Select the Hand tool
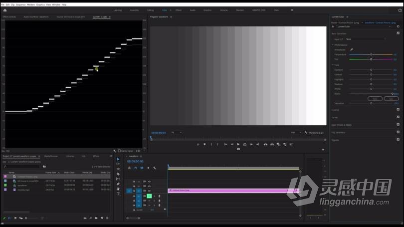The height and width of the screenshot is (227, 404). pyautogui.click(x=118, y=189)
